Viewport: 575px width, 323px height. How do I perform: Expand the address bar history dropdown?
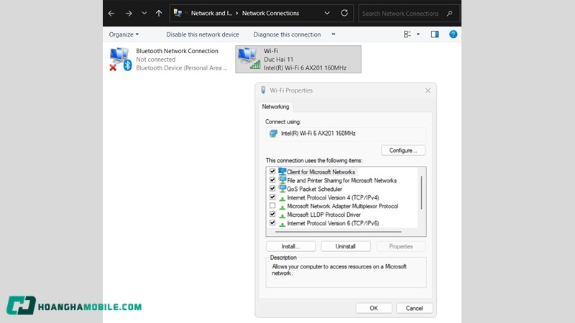[x=328, y=13]
